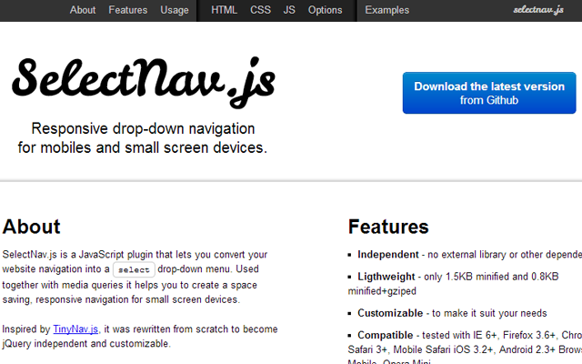Image resolution: width=582 pixels, height=364 pixels.
Task: Click the large SelectNav.js script logo
Action: pyautogui.click(x=143, y=81)
